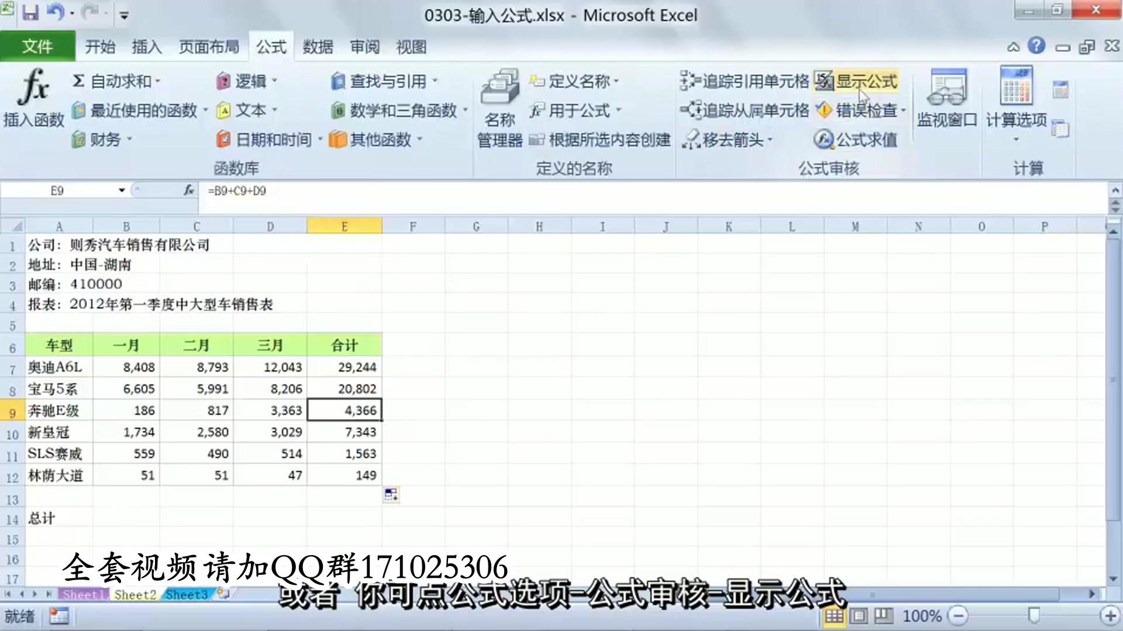The image size is (1123, 631).
Task: Switch to Home (开始) tab
Action: point(100,47)
